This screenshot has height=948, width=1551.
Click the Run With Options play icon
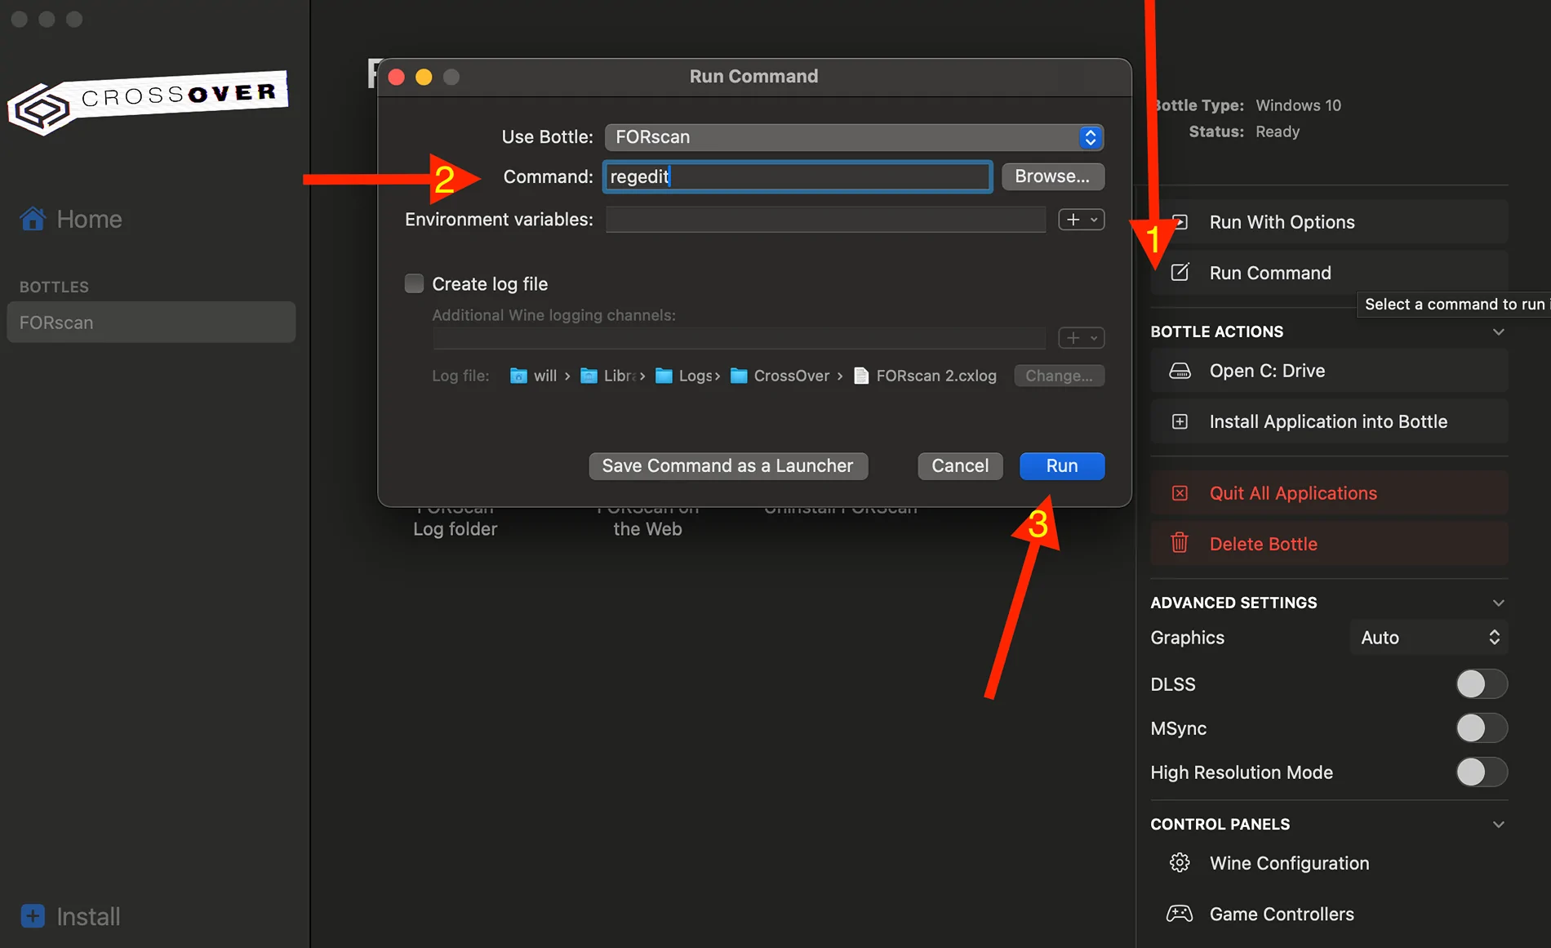click(1180, 222)
